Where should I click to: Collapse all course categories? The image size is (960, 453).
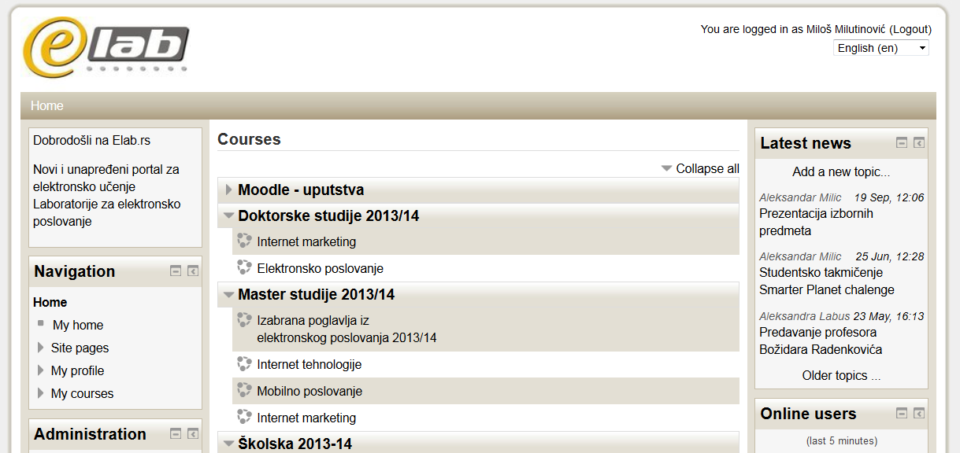coord(706,168)
